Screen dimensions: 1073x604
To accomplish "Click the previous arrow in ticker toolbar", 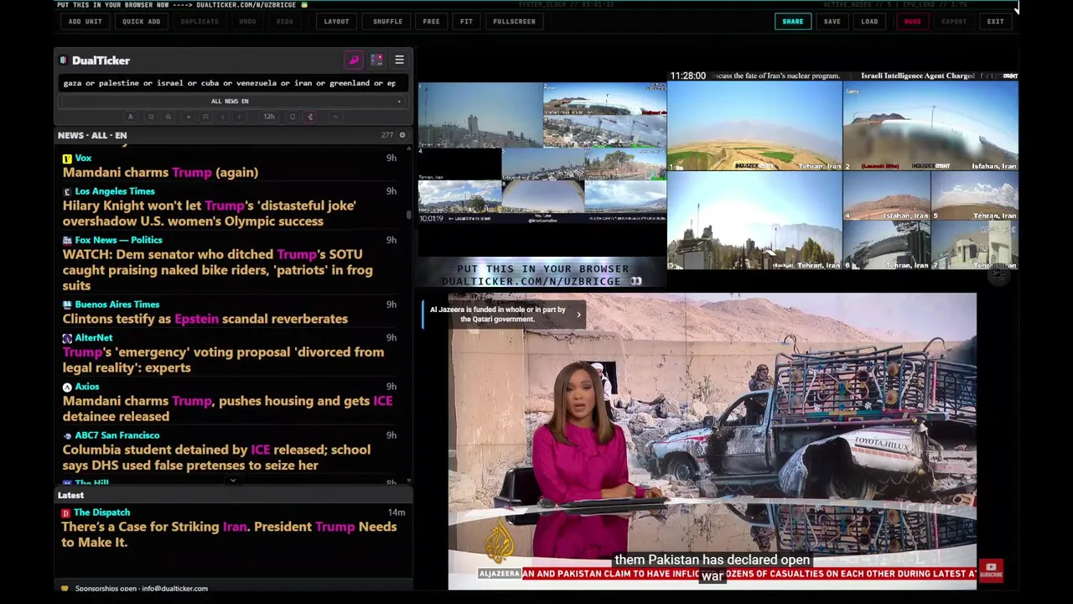I will (x=223, y=117).
